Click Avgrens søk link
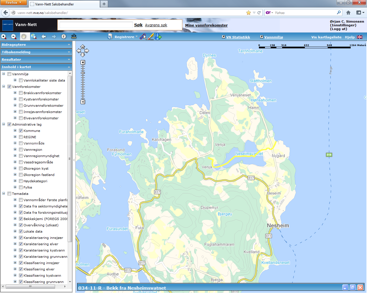Viewport: 367px width, 293px height. 156,25
